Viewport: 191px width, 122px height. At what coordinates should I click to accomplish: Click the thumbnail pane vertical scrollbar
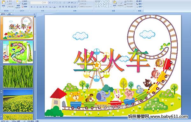click(35, 67)
